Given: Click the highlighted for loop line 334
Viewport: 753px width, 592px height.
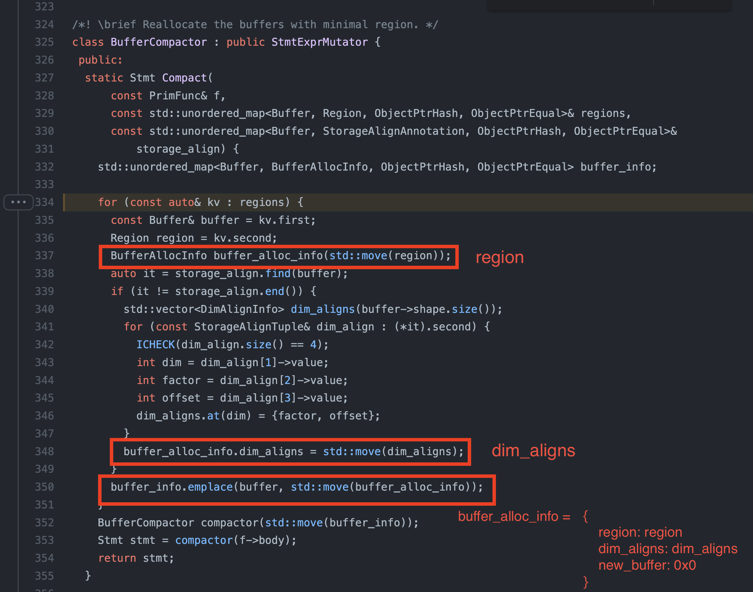Looking at the screenshot, I should pyautogui.click(x=200, y=202).
